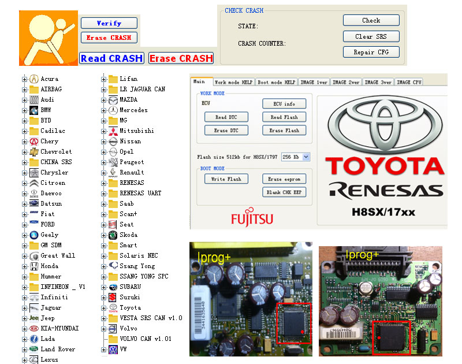Image resolution: width=462 pixels, height=364 pixels.
Task: Click the KIA-HYUNDAI brand icon
Action: (34, 328)
